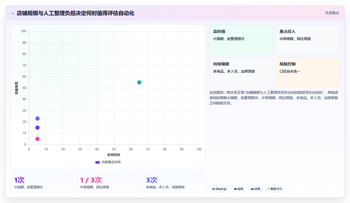Click the 表格 tag

point(239,189)
